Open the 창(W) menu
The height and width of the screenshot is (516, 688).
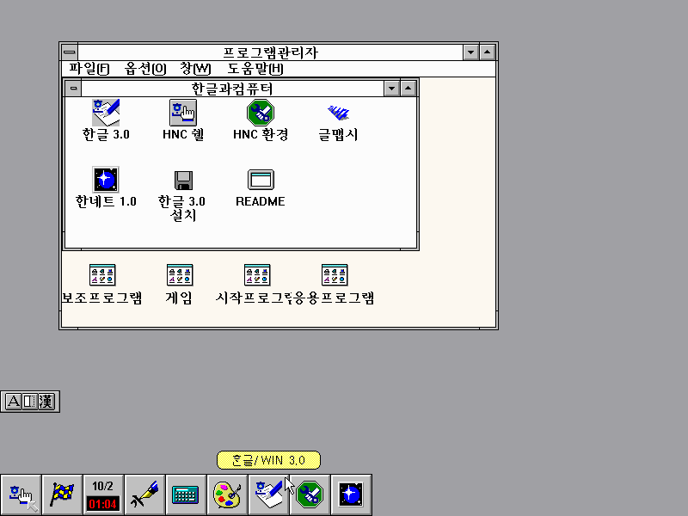[196, 69]
